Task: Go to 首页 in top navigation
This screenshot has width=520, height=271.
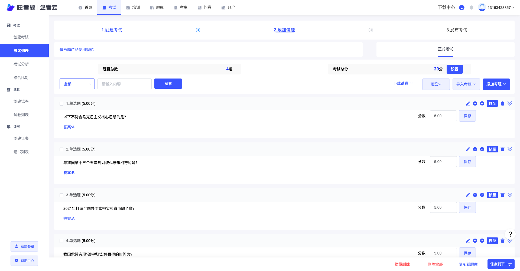Action: (85, 7)
